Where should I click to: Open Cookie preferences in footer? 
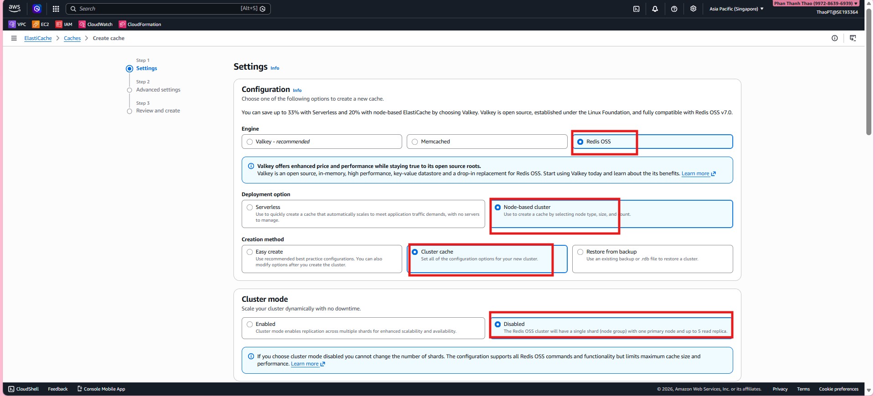click(x=839, y=389)
